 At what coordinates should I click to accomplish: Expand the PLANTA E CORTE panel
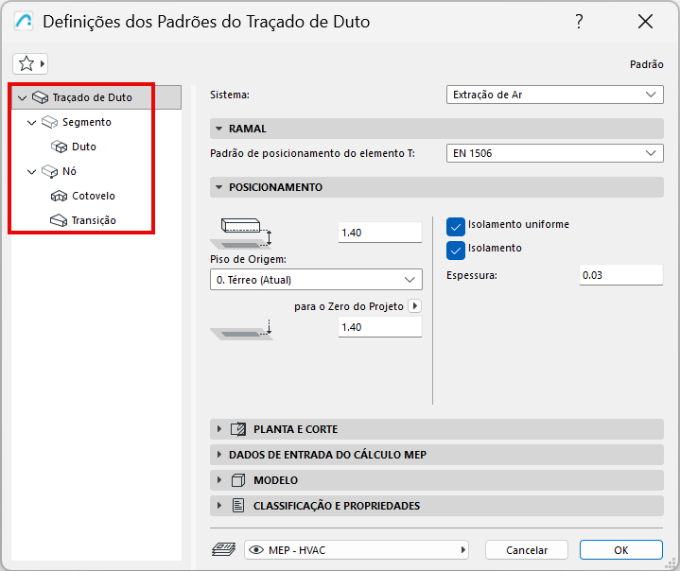(x=219, y=429)
